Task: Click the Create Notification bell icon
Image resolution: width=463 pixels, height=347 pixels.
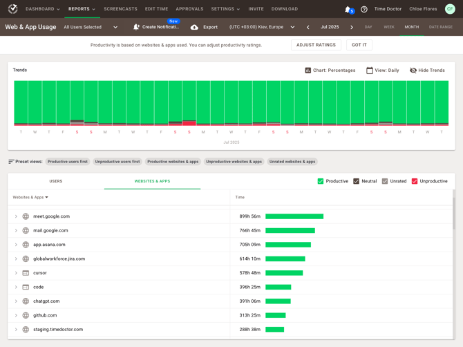Action: click(136, 27)
